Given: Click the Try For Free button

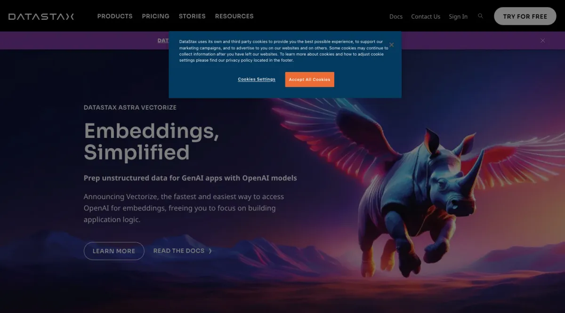Looking at the screenshot, I should pos(525,16).
